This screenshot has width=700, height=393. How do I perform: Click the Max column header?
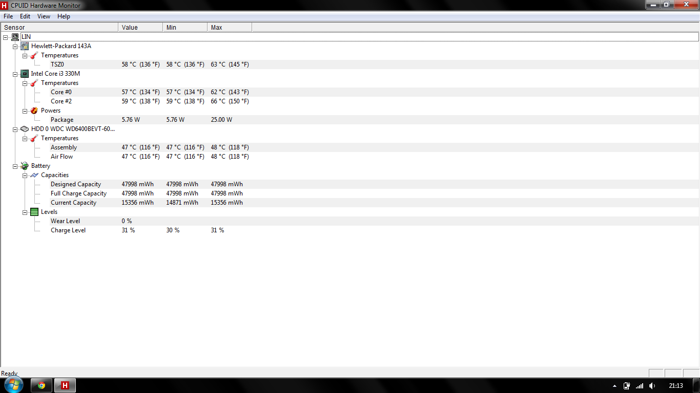(230, 27)
